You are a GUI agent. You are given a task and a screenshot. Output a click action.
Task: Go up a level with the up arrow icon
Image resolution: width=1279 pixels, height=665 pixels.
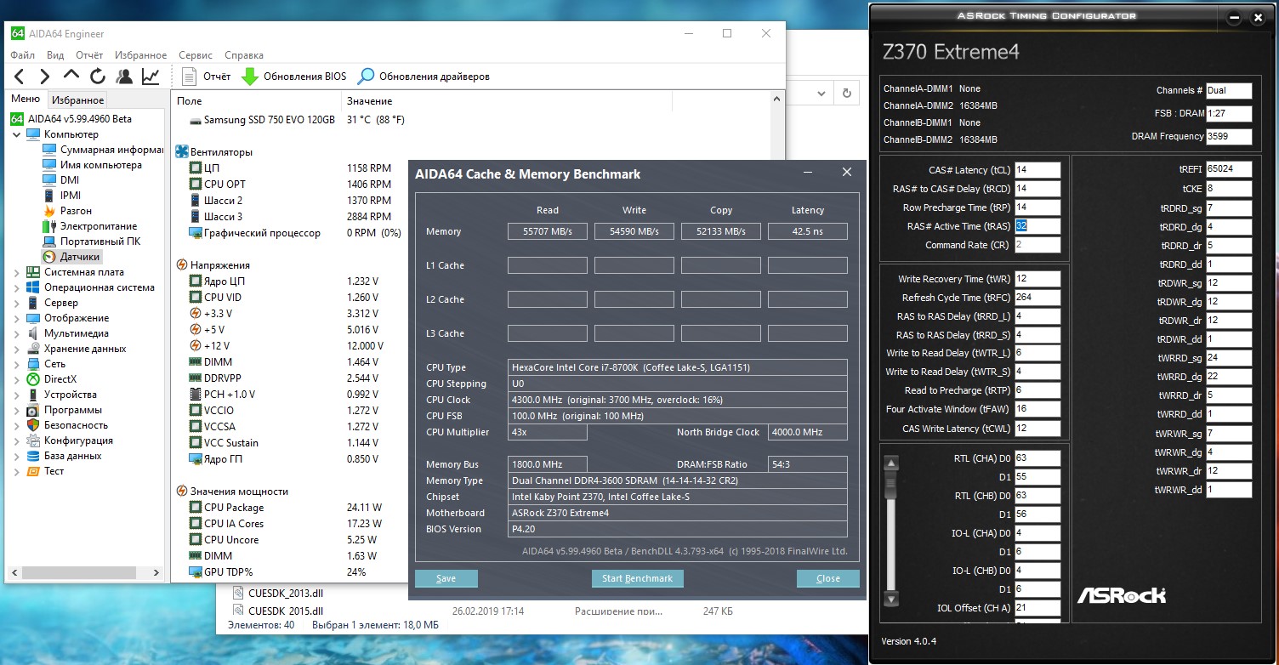click(71, 76)
